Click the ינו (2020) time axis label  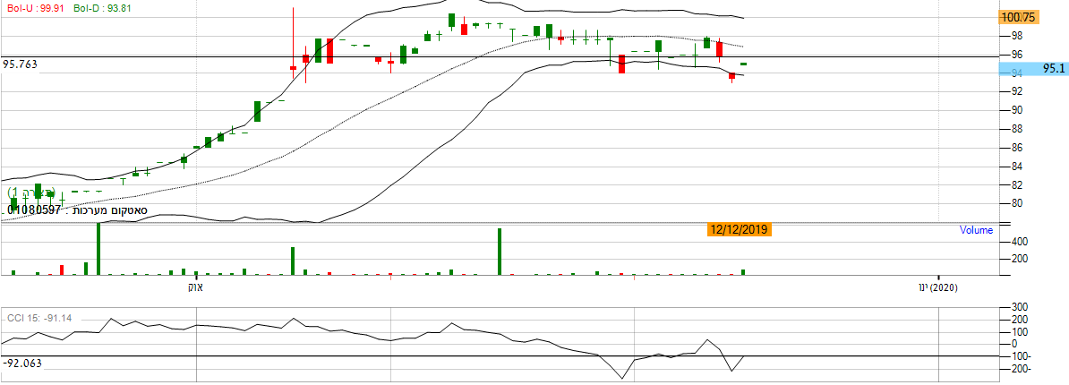[x=937, y=287]
